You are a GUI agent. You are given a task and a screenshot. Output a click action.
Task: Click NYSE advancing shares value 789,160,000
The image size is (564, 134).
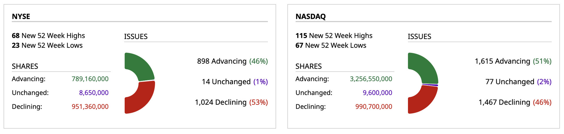[90, 79]
